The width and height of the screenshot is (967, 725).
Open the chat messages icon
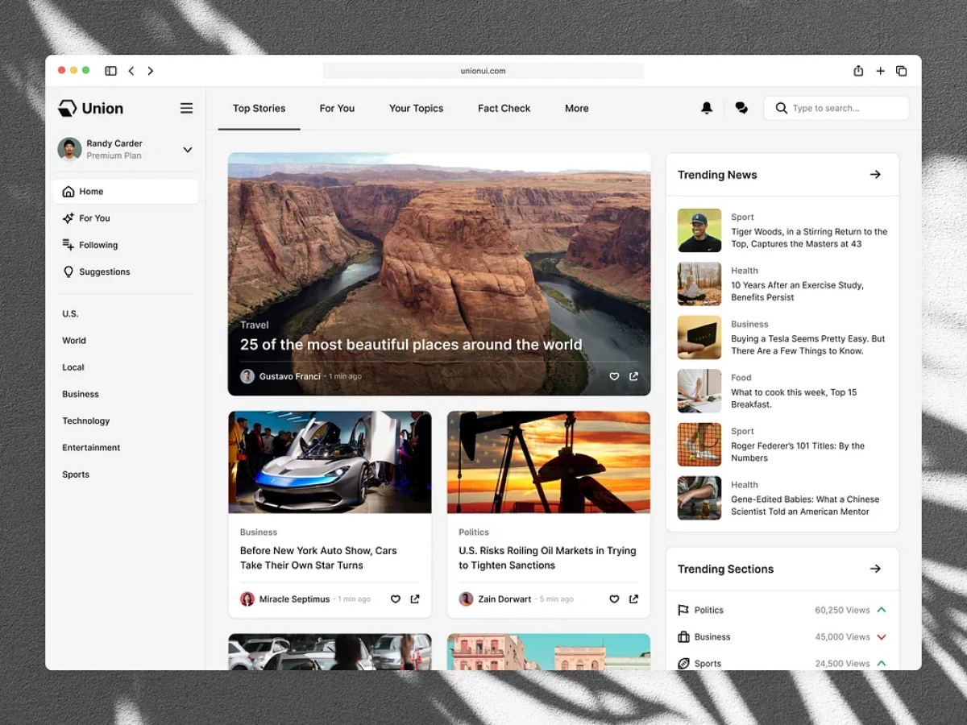(x=741, y=108)
